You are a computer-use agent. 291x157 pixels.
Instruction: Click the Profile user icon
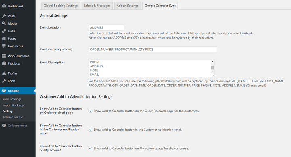coord(4,73)
